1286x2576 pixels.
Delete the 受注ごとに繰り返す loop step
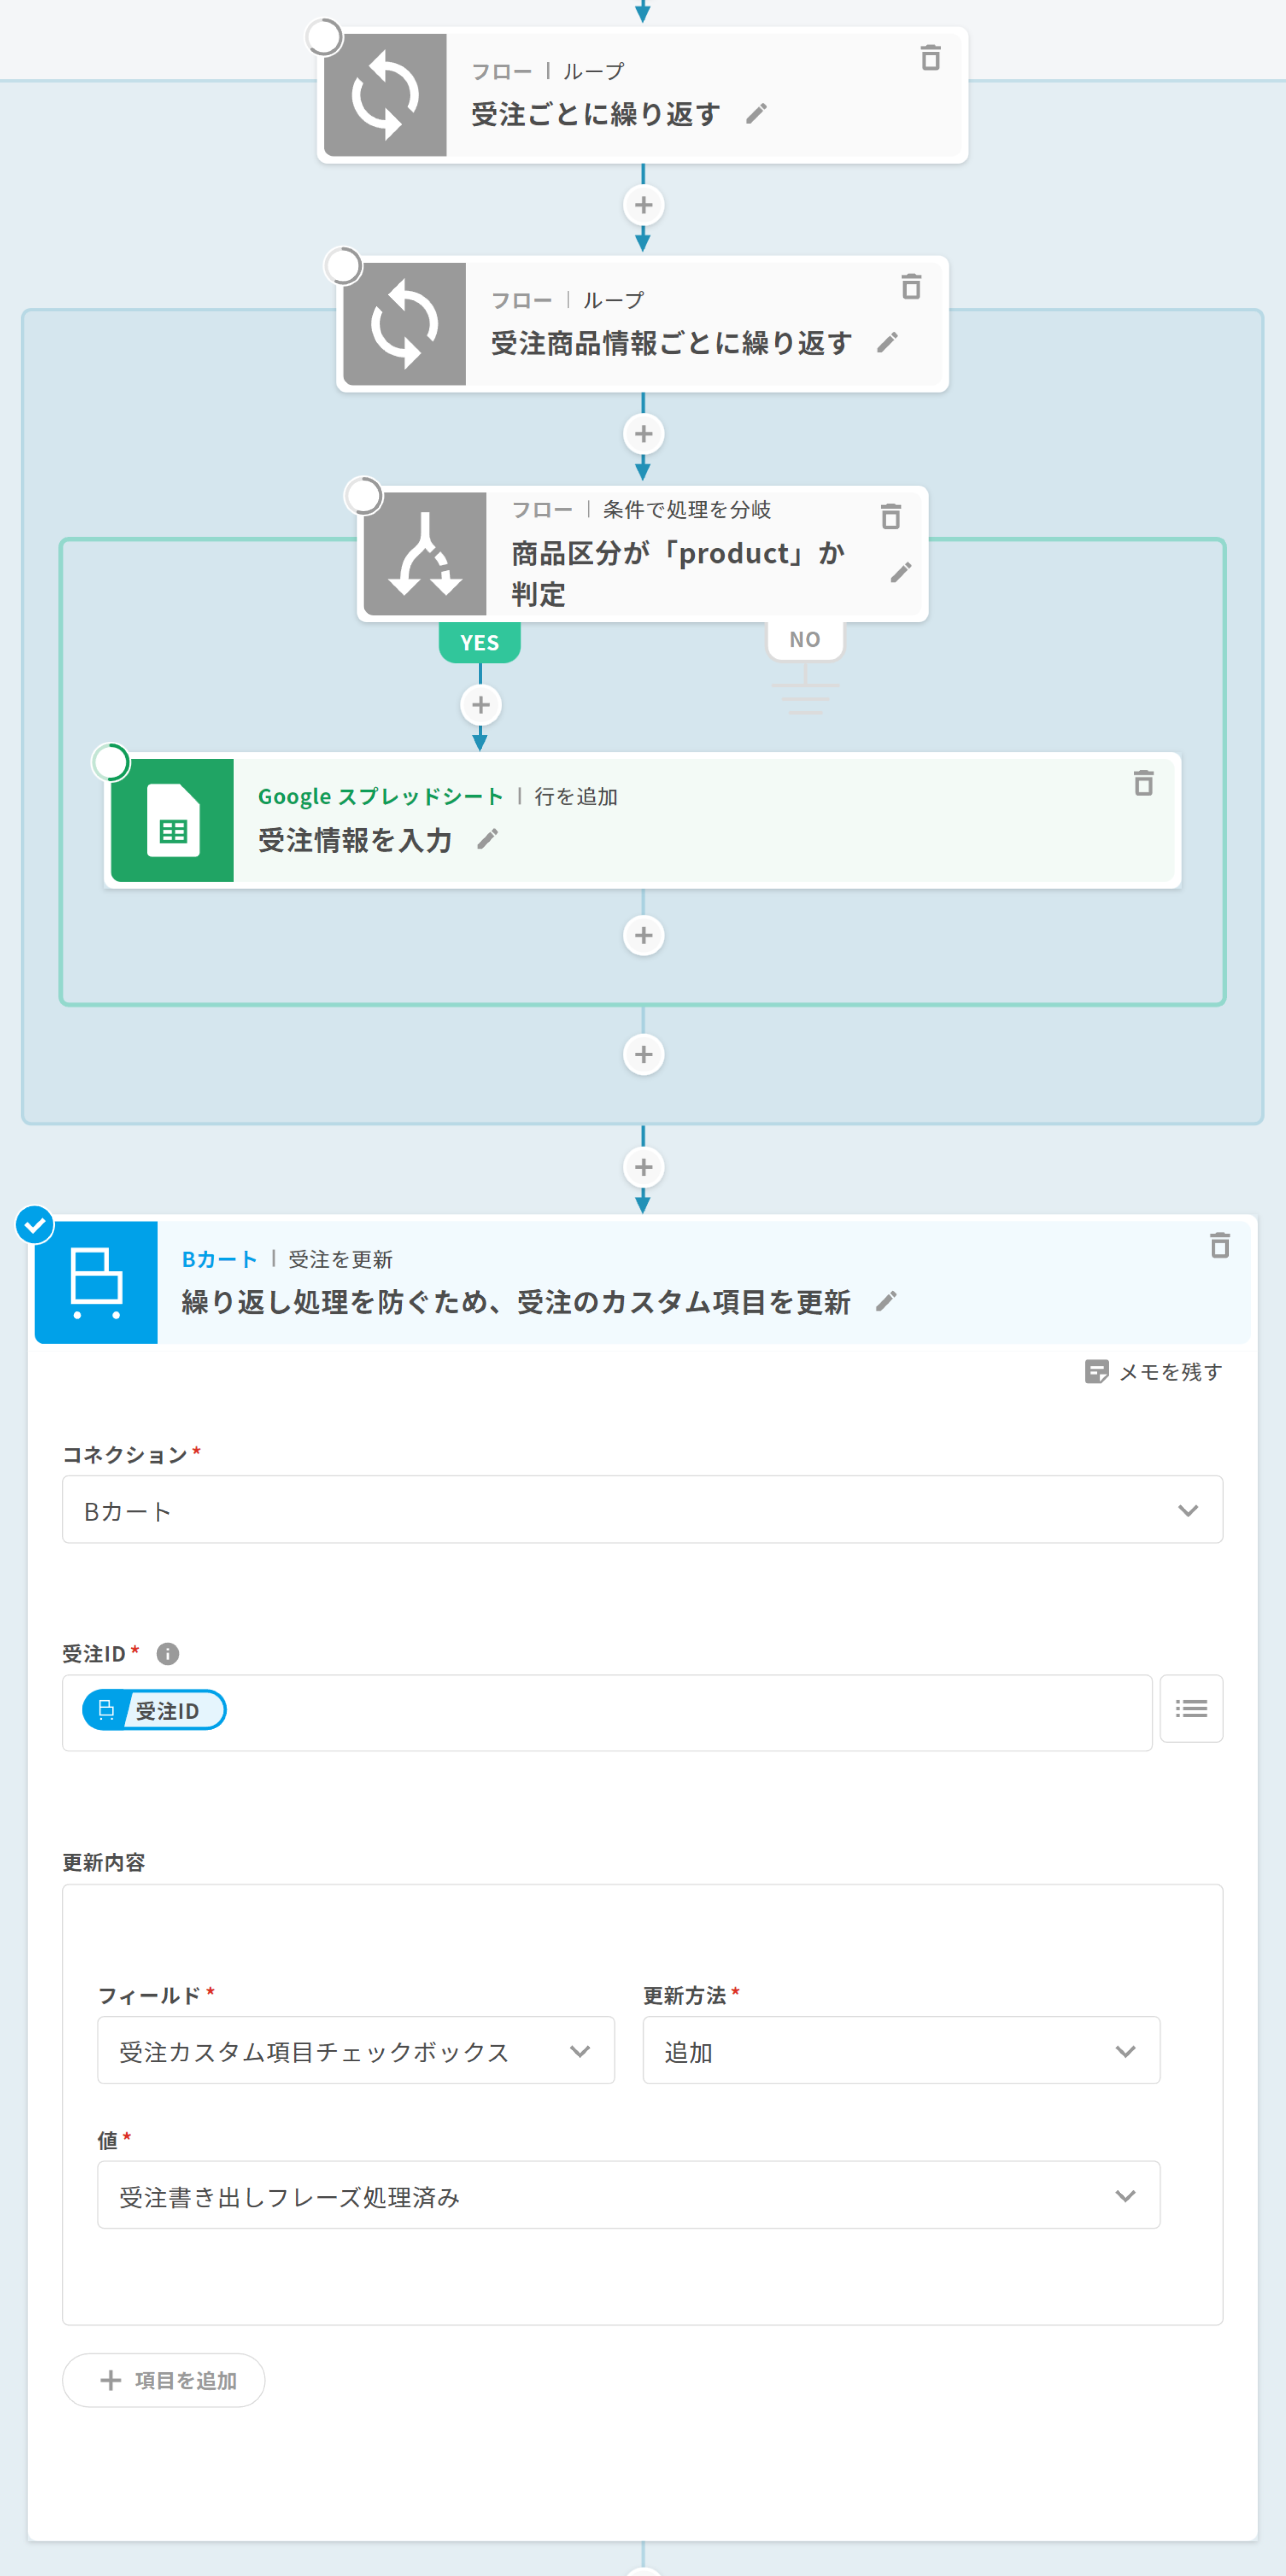coord(930,58)
